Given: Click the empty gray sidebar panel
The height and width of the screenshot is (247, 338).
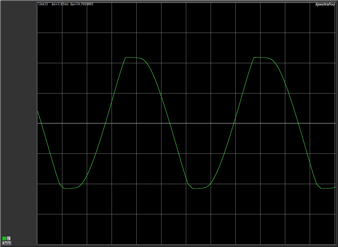Looking at the screenshot, I should [18, 117].
